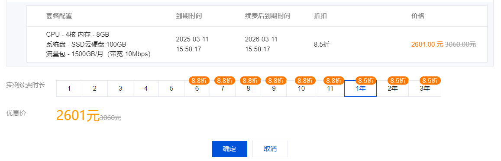The width and height of the screenshot is (501, 161).
Task: Select 11 month renewal duration
Action: click(x=330, y=88)
